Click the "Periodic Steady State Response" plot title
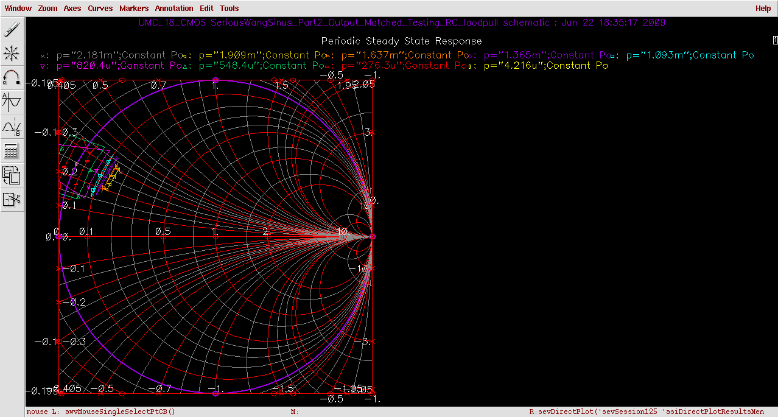 coord(401,41)
